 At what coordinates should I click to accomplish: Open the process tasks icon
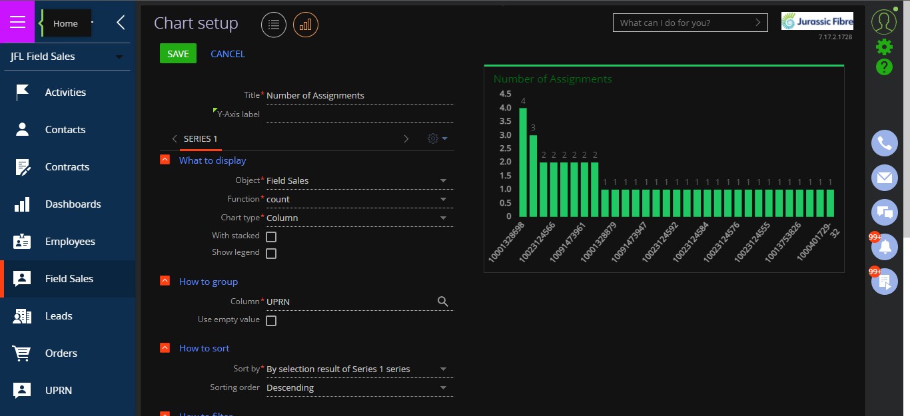[x=885, y=282]
